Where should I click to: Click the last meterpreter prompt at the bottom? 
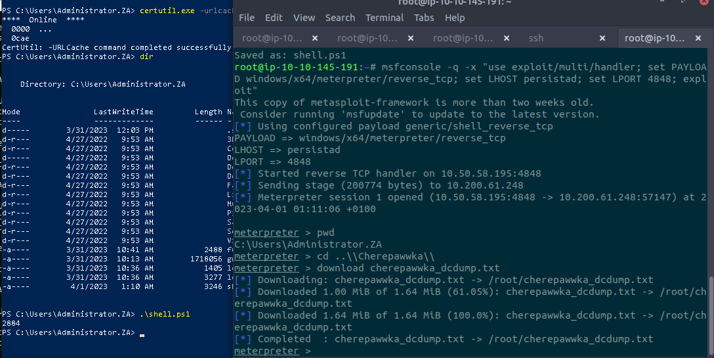click(272, 351)
